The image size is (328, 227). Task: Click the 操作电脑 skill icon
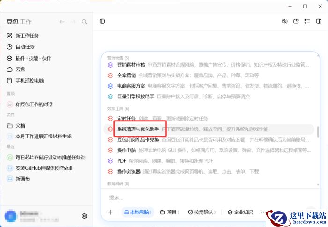tap(110, 150)
